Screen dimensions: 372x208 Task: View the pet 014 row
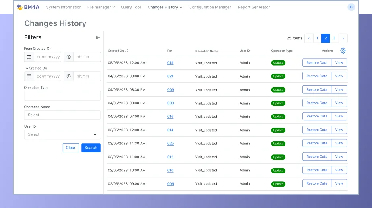[x=339, y=130]
